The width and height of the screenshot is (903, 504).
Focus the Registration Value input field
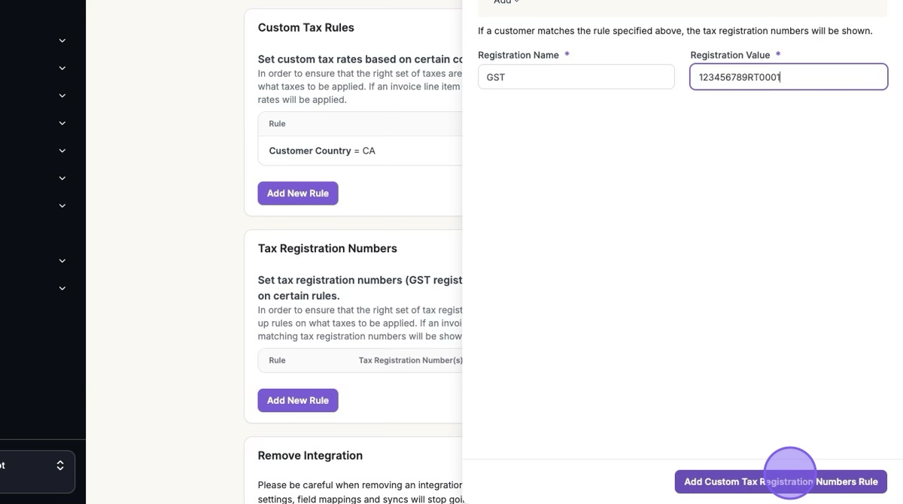point(788,77)
